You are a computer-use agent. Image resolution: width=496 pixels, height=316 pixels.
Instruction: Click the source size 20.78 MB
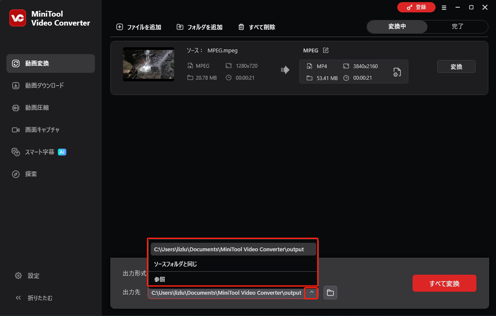206,78
